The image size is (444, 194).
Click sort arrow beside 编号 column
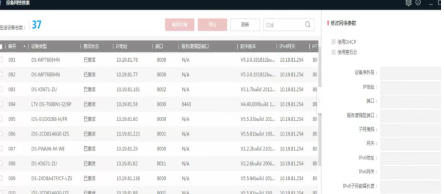[x=24, y=46]
